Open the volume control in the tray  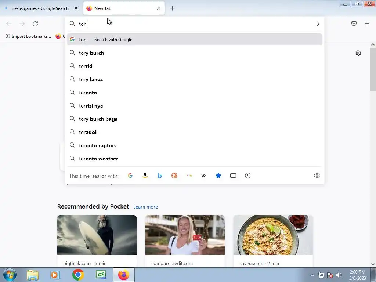(x=339, y=275)
